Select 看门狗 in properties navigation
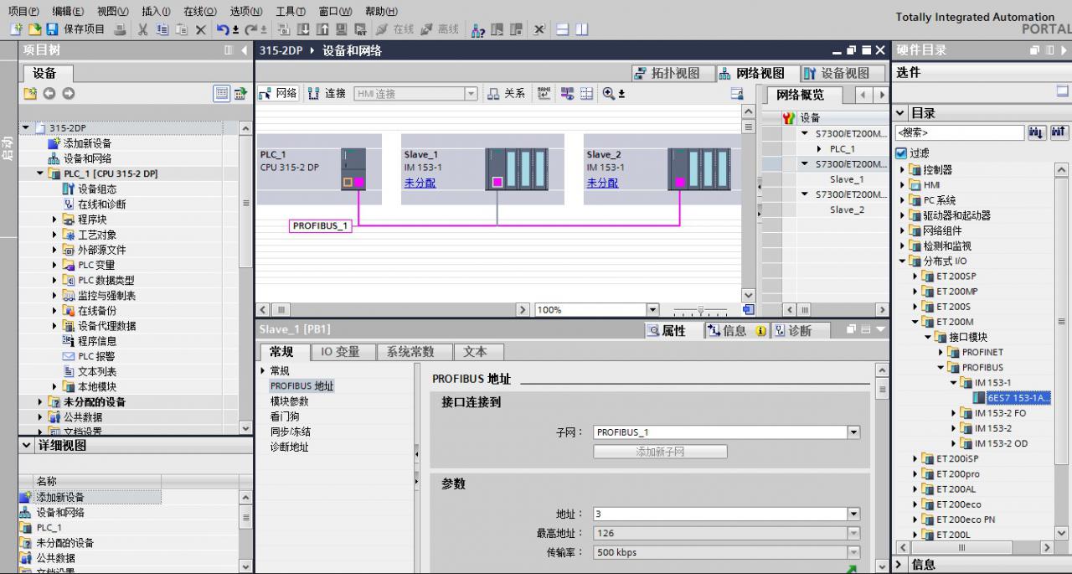Image resolution: width=1072 pixels, height=574 pixels. [x=284, y=416]
